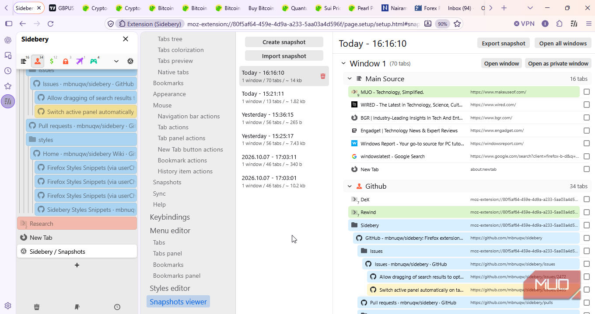This screenshot has height=314, width=595.
Task: Click the Import snapshot button
Action: (284, 56)
